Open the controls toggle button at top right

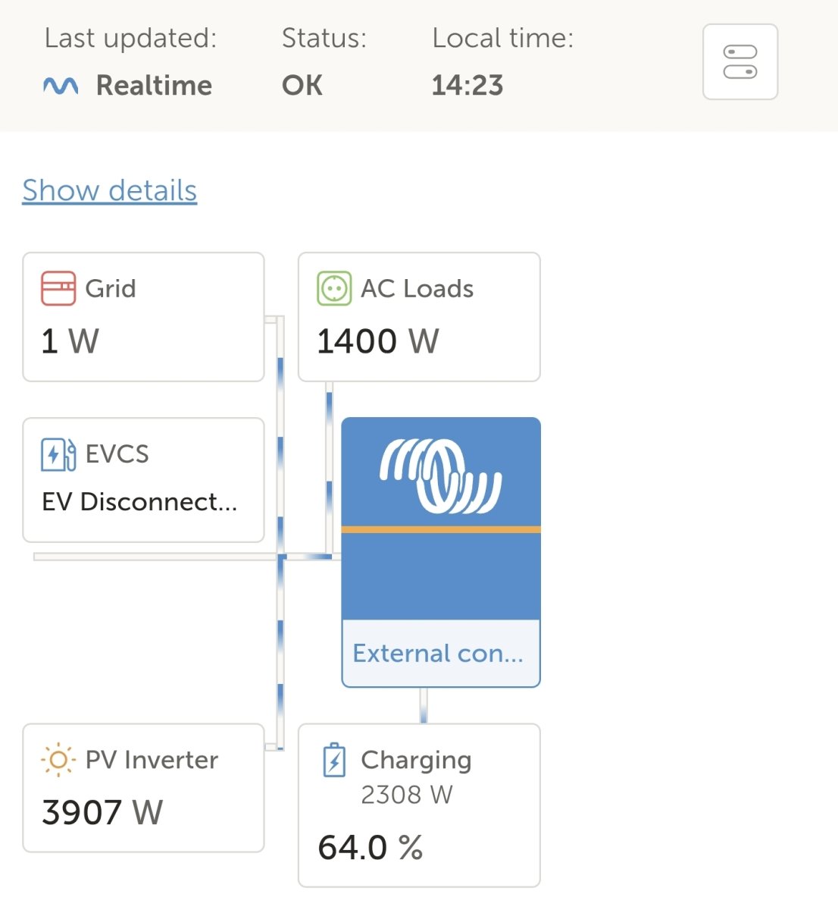[740, 62]
